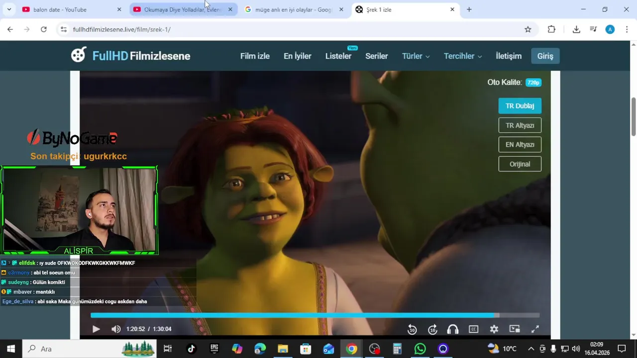Switch to Okumaya Diye Yolladılar tab

182,9
